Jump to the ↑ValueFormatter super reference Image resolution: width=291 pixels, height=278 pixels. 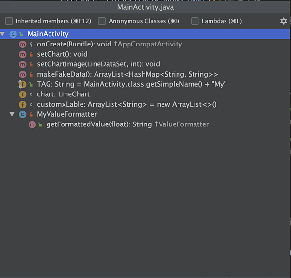pyautogui.click(x=182, y=124)
